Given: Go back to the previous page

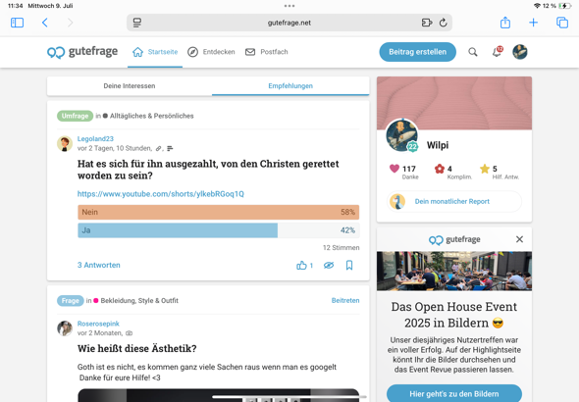Looking at the screenshot, I should tap(45, 23).
